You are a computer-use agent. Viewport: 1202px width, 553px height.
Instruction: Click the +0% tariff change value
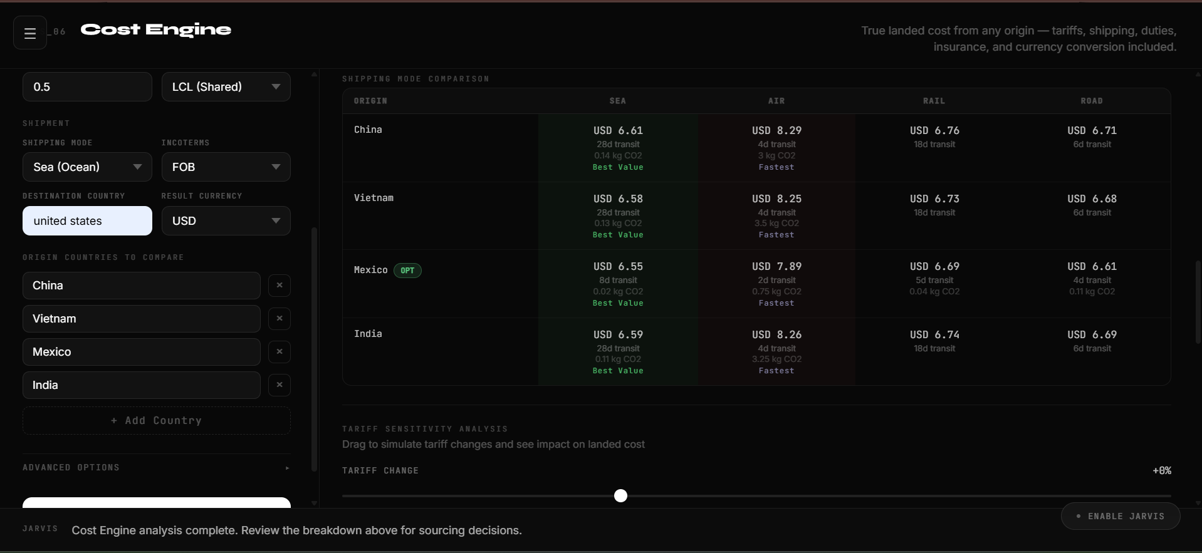coord(1161,471)
